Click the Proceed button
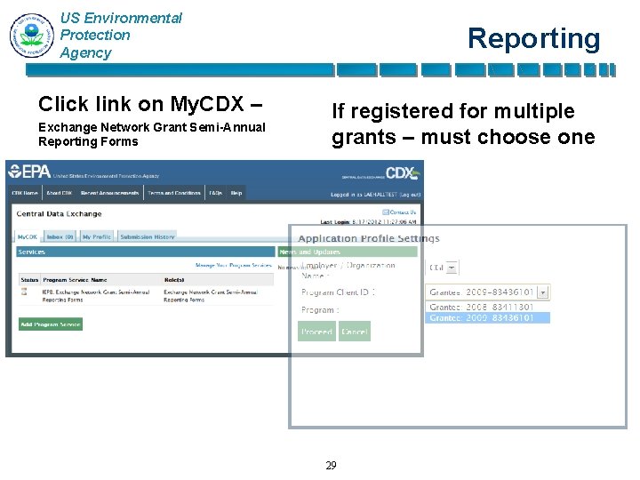The height and width of the screenshot is (480, 640). 316,332
